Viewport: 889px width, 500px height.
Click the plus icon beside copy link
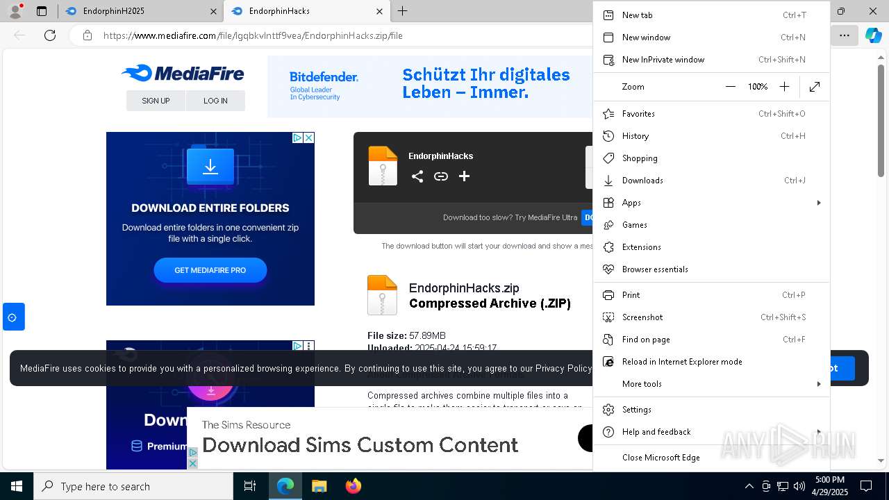pos(464,176)
